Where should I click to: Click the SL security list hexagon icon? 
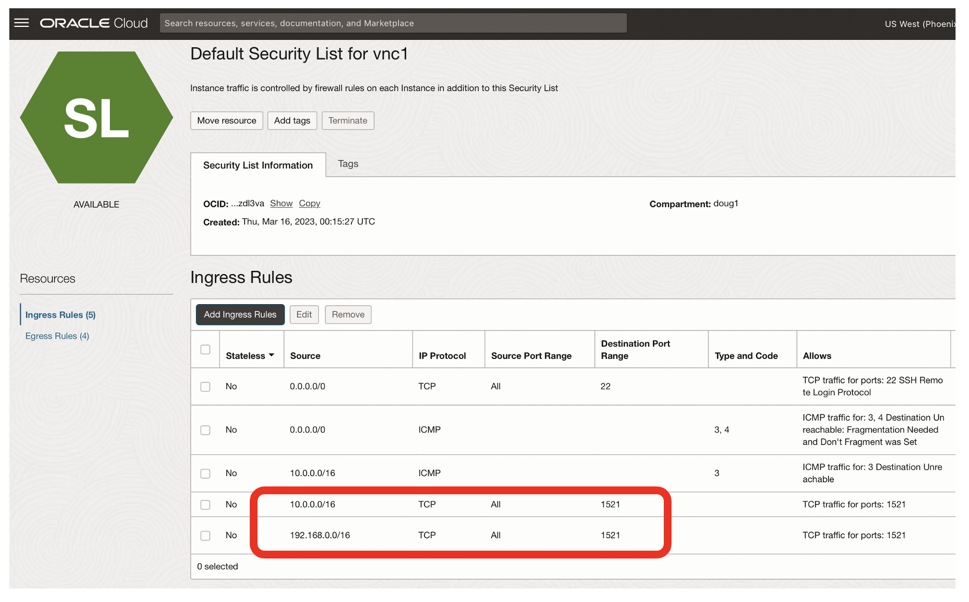(x=96, y=118)
